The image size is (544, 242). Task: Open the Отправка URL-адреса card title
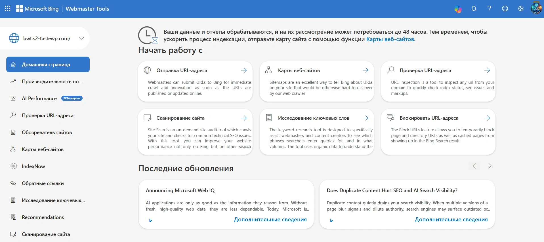tap(182, 70)
